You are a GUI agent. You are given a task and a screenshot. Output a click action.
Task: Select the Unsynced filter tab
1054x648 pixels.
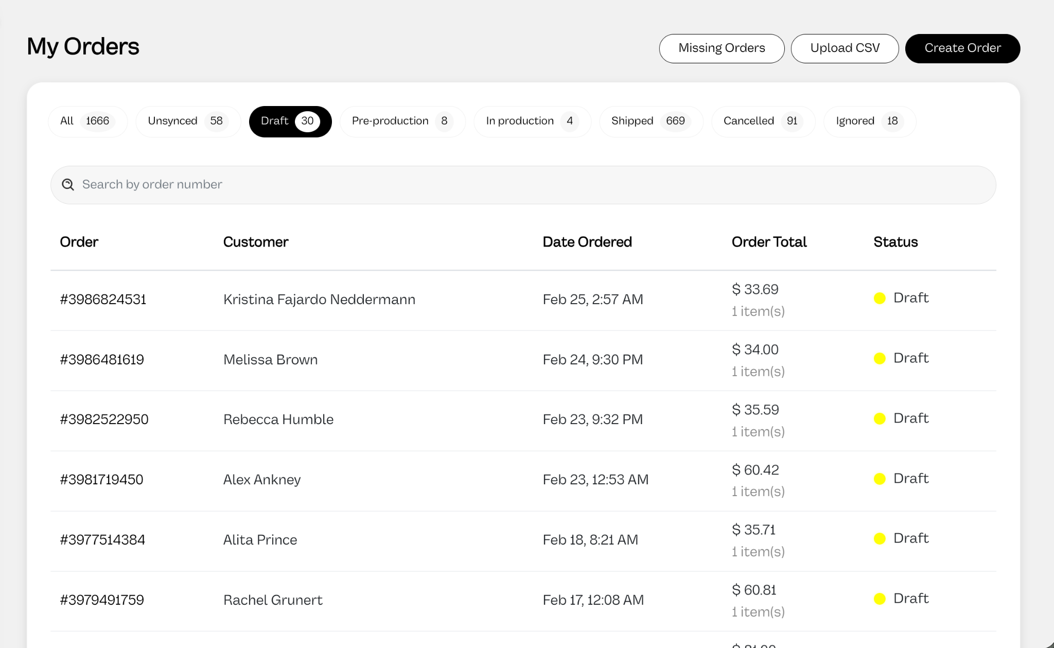click(188, 121)
